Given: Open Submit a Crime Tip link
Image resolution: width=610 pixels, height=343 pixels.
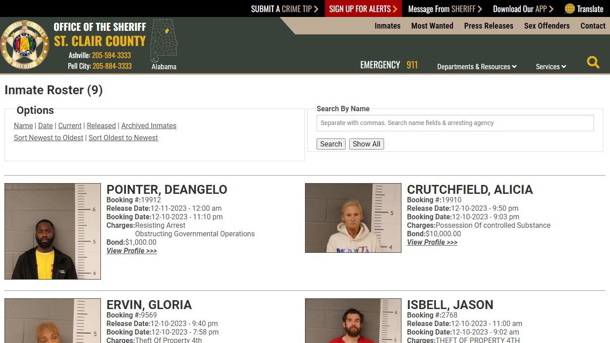Looking at the screenshot, I should [284, 9].
